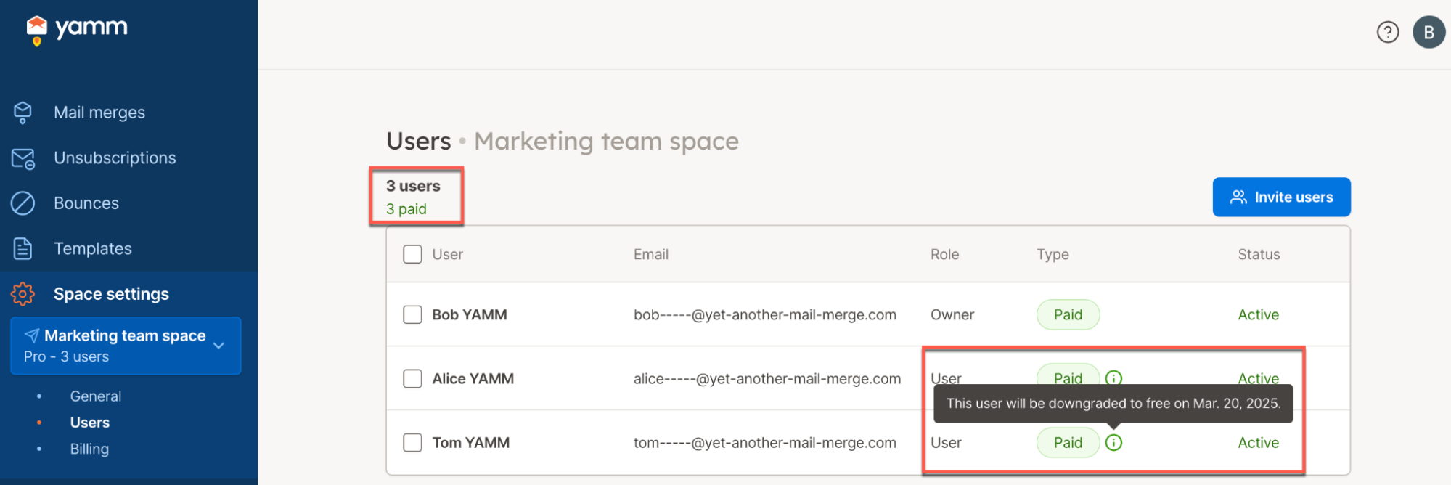Click the name Alice YAMM
Viewport: 1451px width, 485px height.
click(473, 378)
